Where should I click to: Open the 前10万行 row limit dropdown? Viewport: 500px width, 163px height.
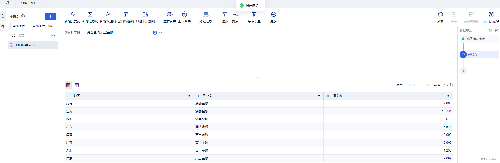coord(418,85)
